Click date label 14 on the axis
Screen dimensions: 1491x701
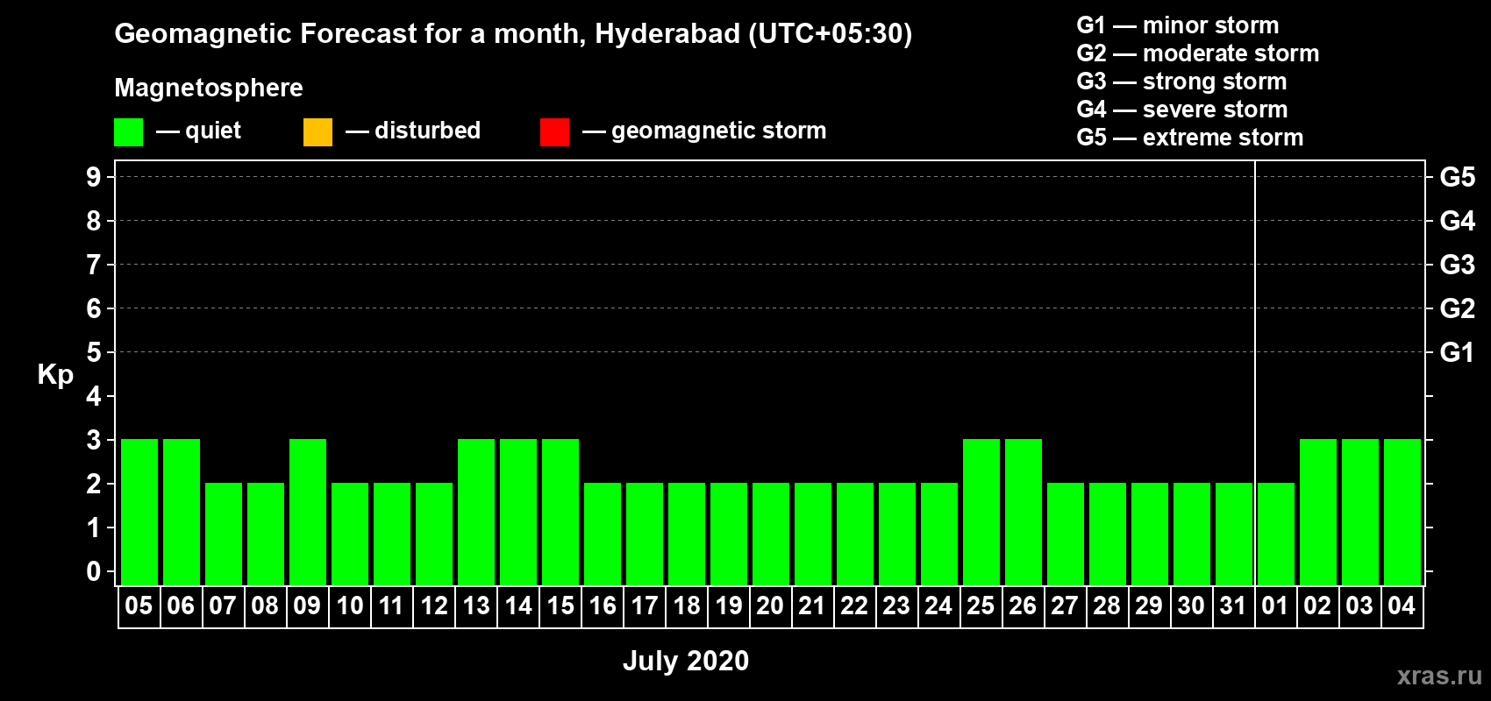click(518, 606)
